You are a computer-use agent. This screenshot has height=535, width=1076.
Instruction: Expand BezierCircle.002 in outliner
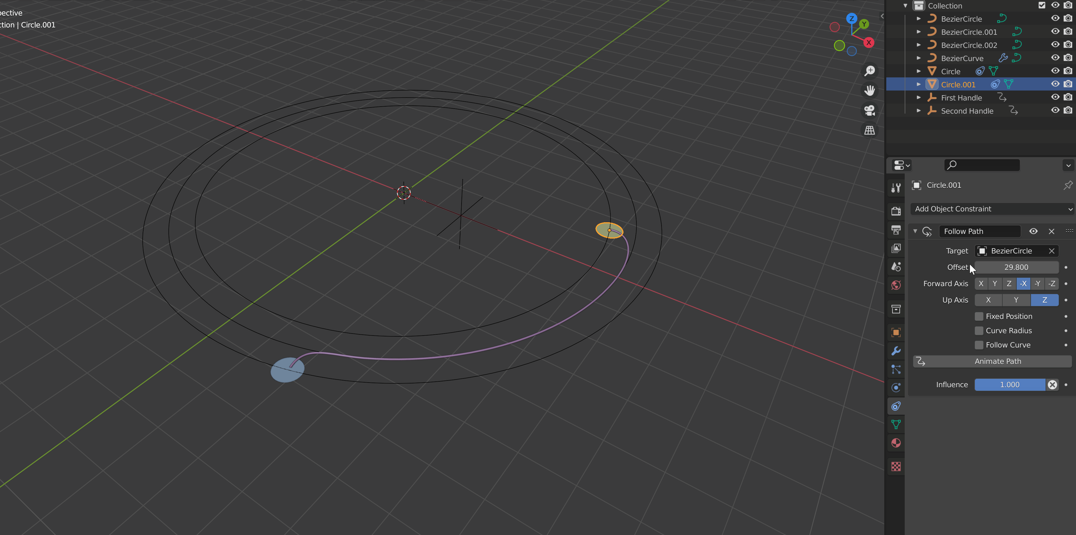[918, 45]
